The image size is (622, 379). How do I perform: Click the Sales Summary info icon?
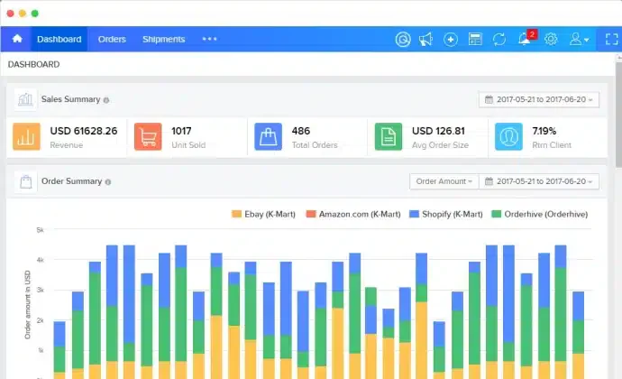coord(105,100)
